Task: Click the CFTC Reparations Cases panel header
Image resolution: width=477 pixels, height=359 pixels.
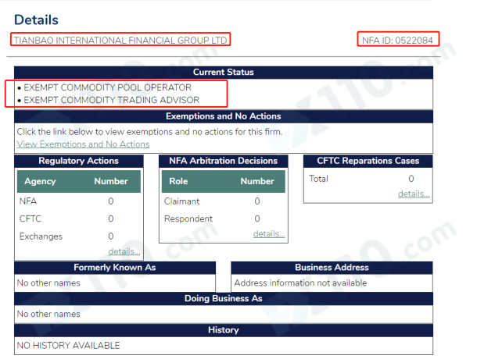Action: 368,161
